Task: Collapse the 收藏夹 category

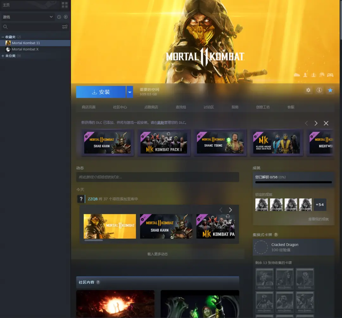Action: point(3,37)
